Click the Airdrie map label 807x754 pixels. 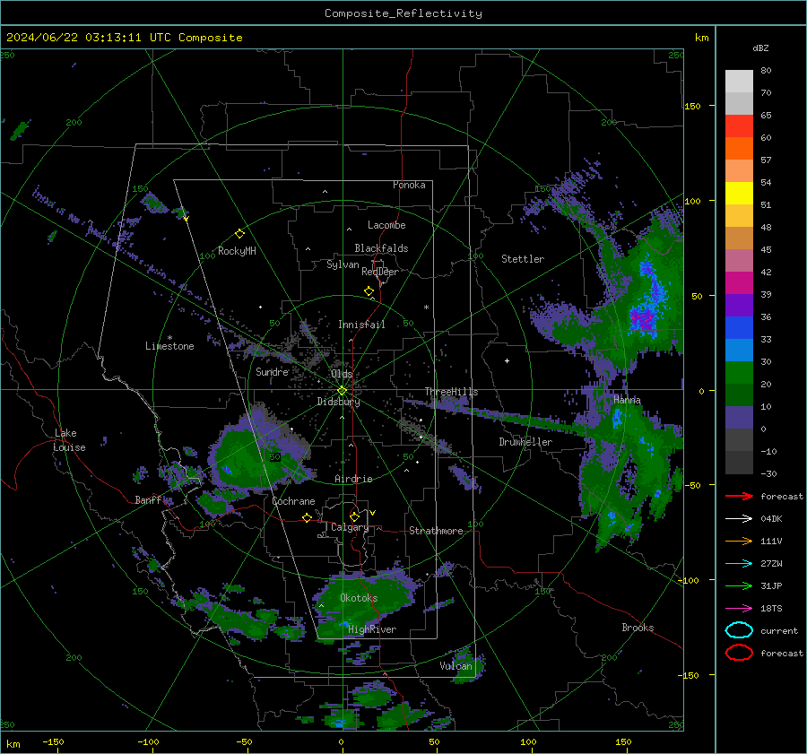coord(353,479)
